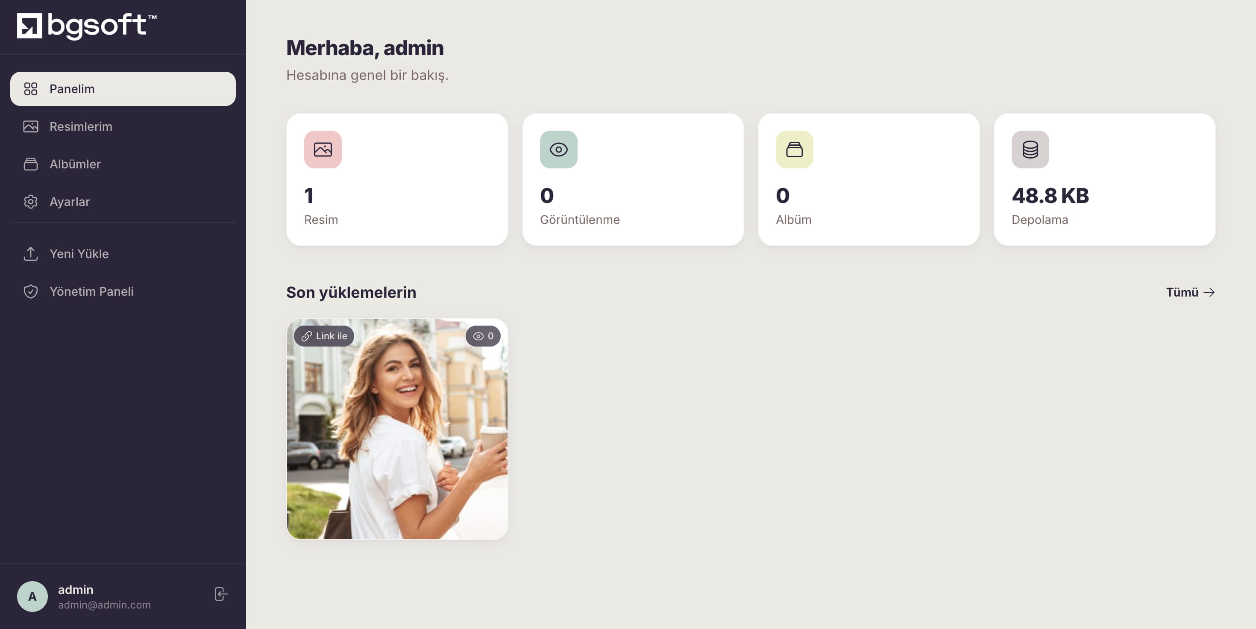This screenshot has height=629, width=1256.
Task: Click the gray Depolama database icon
Action: pos(1030,149)
